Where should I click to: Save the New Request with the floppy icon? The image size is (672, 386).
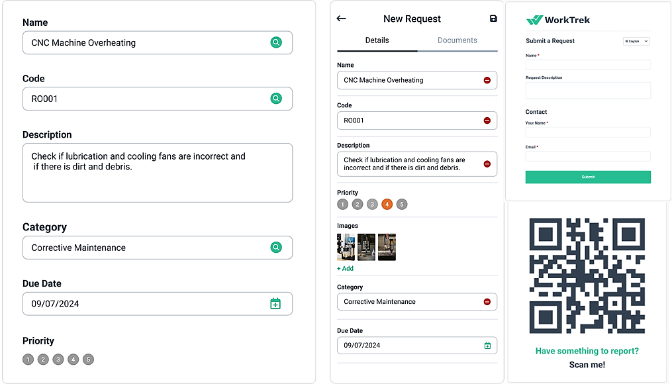point(493,19)
